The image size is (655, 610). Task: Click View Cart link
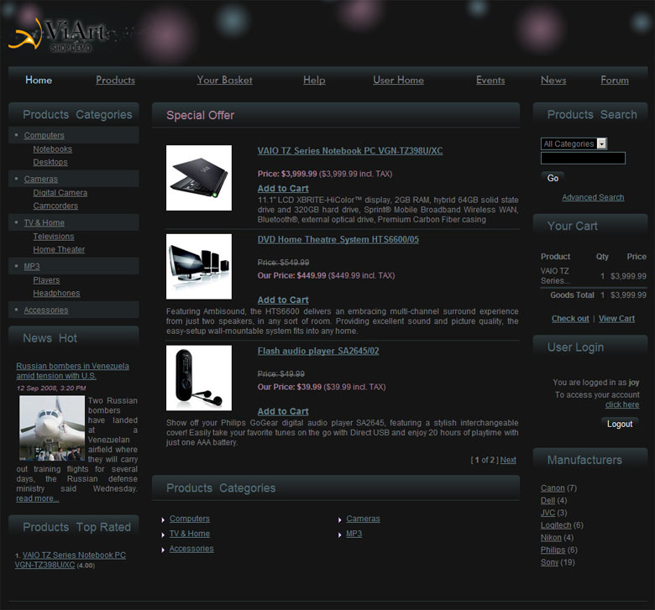click(x=616, y=319)
